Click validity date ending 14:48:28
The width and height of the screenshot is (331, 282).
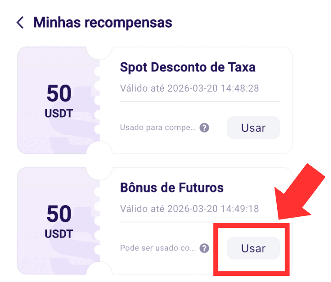189,88
